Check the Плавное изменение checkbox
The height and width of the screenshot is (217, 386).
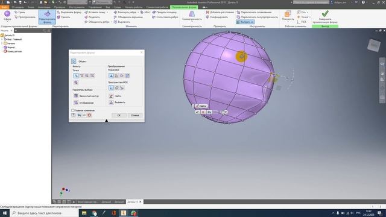[73, 110]
